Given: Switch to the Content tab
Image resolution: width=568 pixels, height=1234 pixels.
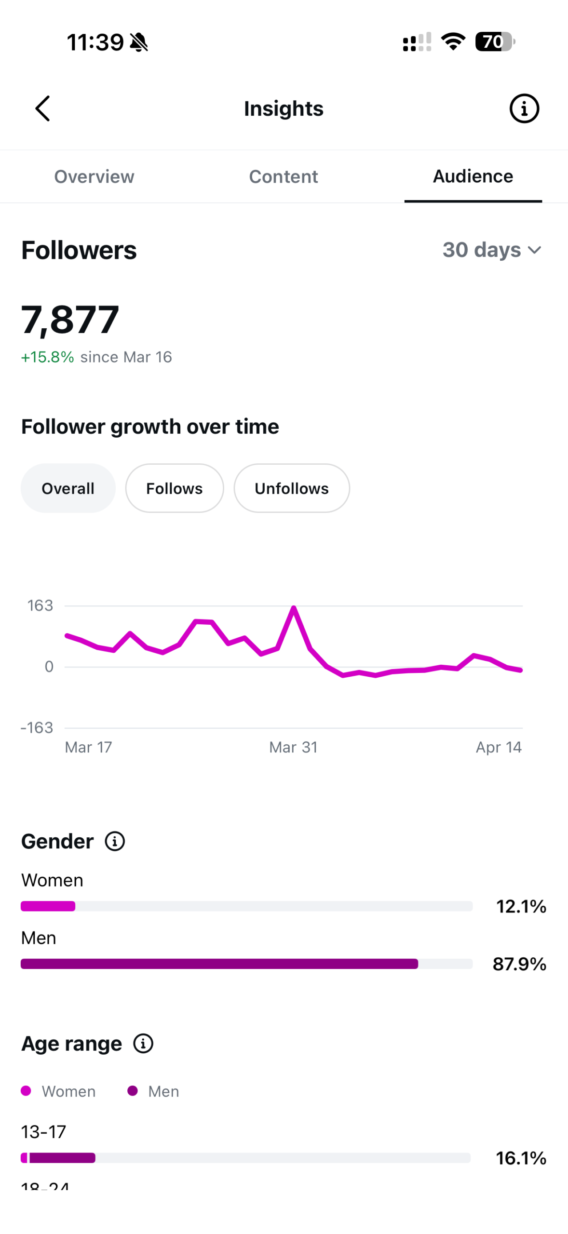Looking at the screenshot, I should (x=284, y=176).
